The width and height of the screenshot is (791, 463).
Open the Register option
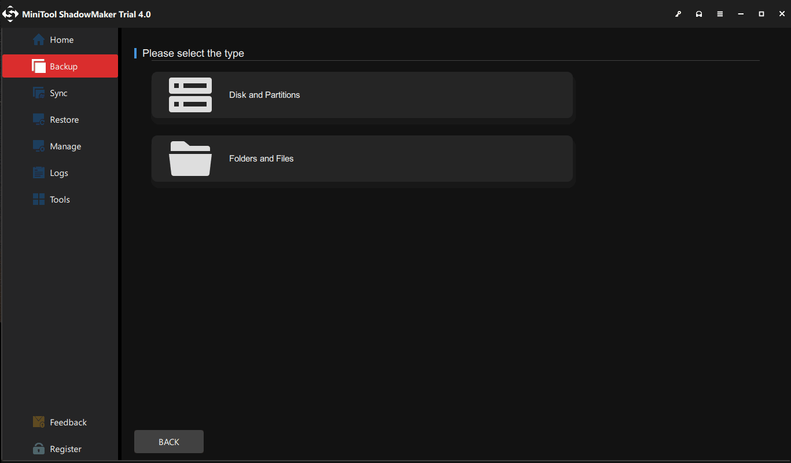tap(60, 449)
